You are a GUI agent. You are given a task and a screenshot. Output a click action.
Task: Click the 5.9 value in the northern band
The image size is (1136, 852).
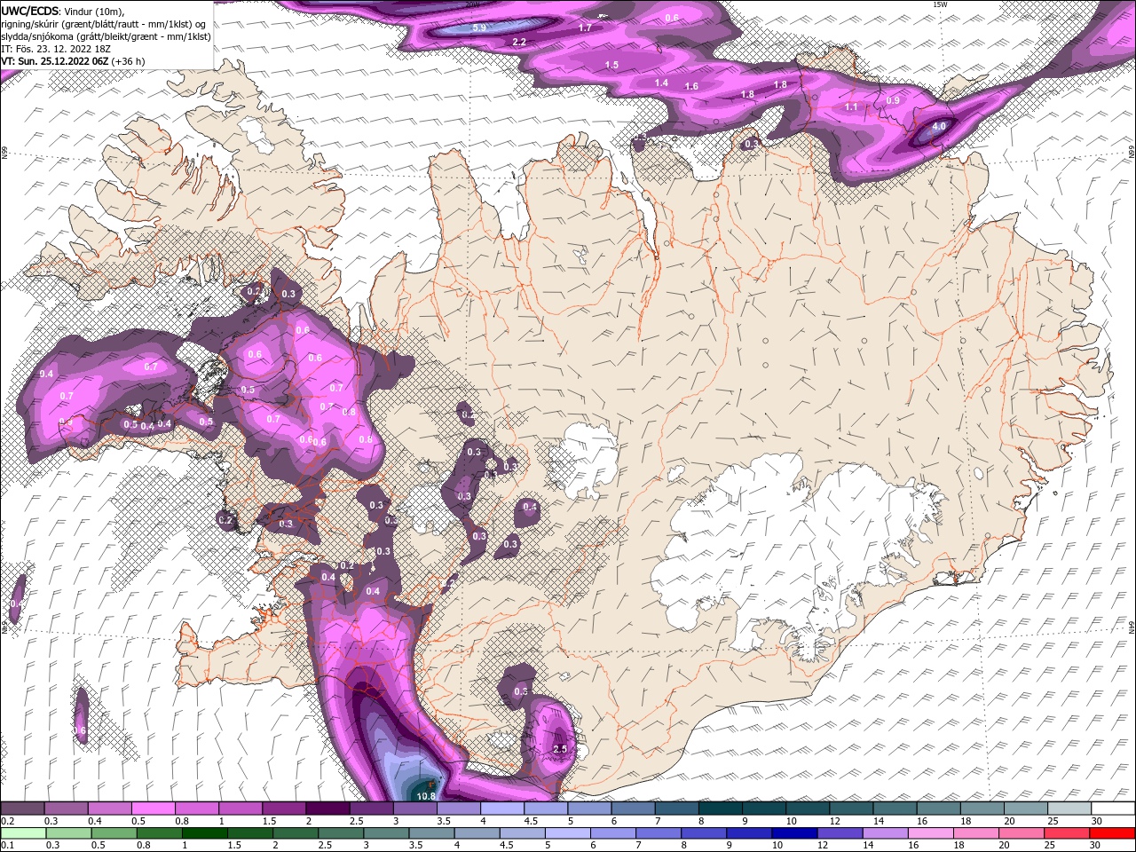tap(479, 28)
